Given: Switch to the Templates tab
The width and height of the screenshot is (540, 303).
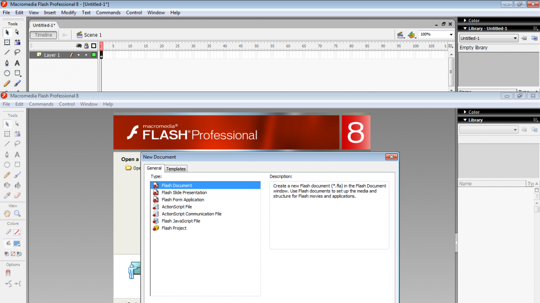Looking at the screenshot, I should [176, 169].
